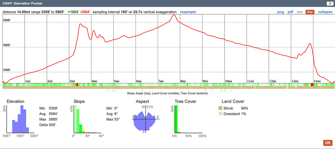Export the profile as png

pyautogui.click(x=280, y=12)
